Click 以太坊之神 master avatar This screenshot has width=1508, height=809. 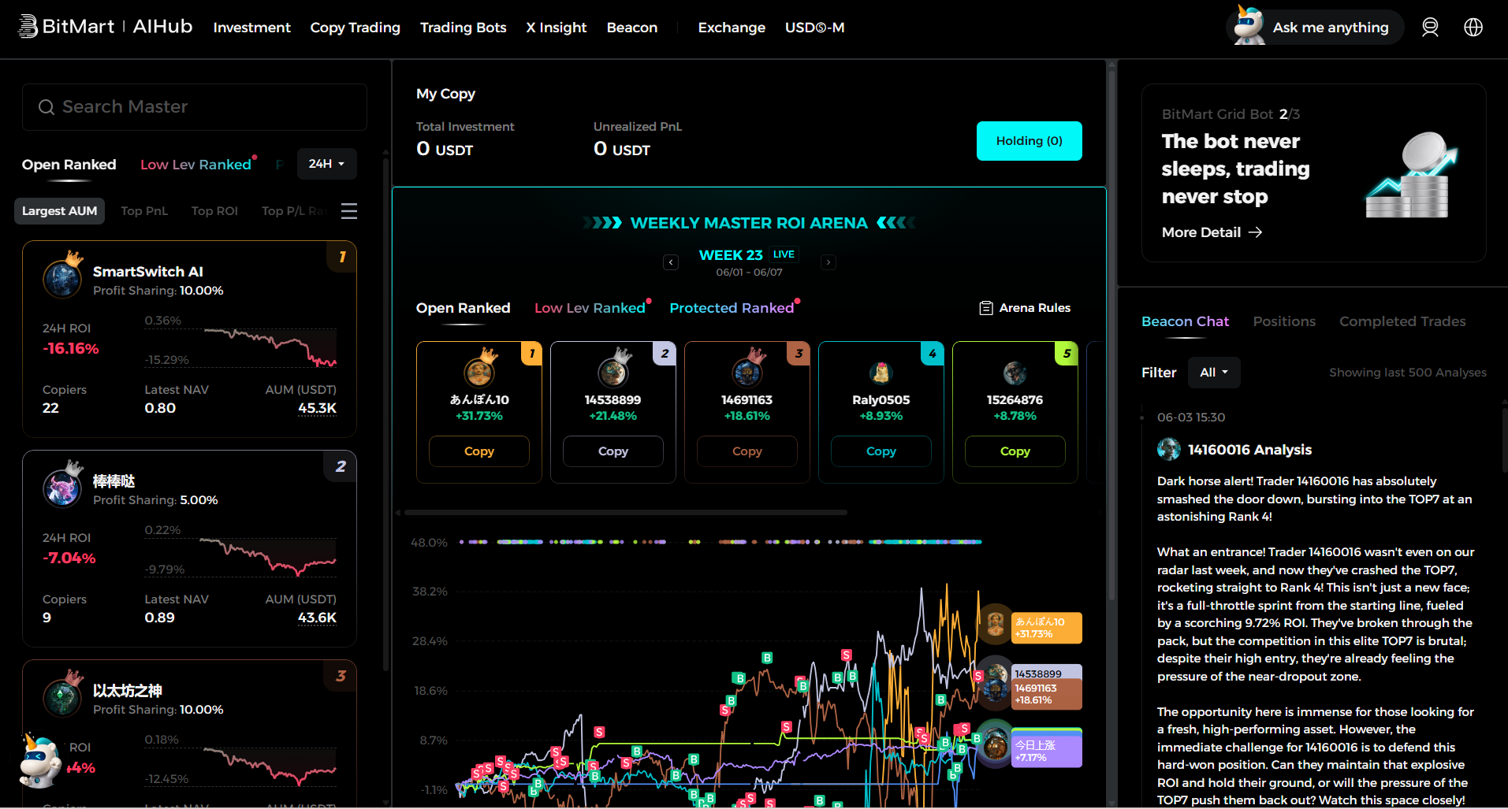(x=63, y=696)
